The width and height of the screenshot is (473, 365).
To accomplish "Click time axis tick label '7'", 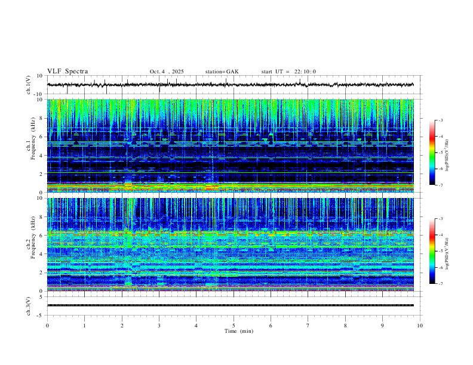I will [x=308, y=326].
